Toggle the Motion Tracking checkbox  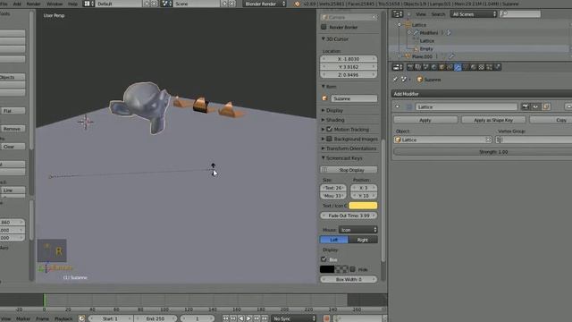(x=330, y=129)
